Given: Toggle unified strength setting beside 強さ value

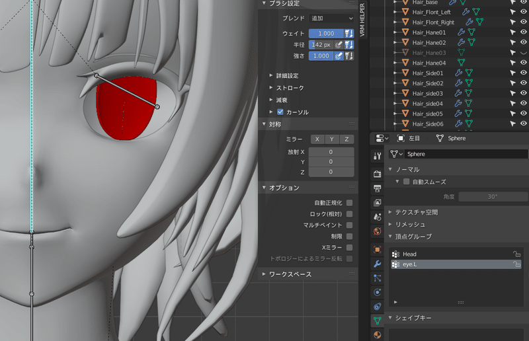Looking at the screenshot, I should point(349,56).
